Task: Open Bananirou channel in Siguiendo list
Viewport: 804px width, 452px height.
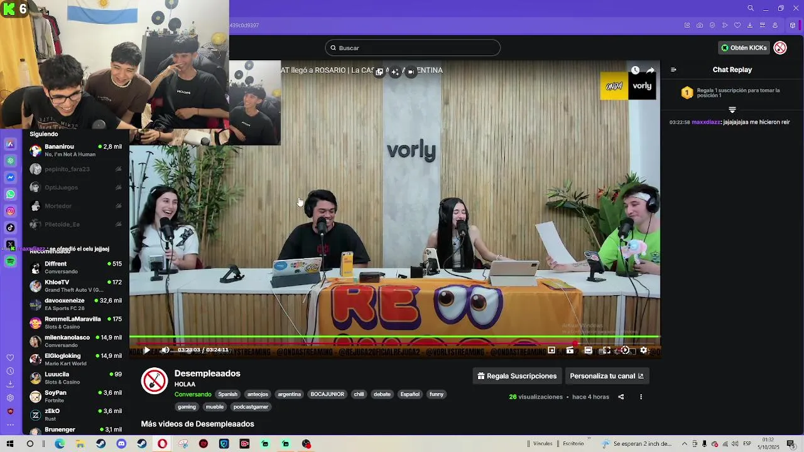Action: click(x=76, y=150)
